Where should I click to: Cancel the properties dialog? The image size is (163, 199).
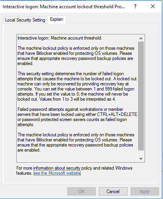point(113,192)
